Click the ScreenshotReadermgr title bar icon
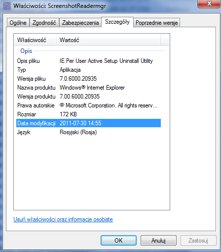Screen dimensions: 221x252 tap(7, 6)
